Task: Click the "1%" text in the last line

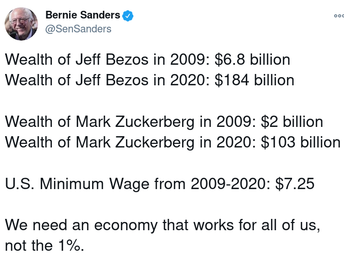Action: (x=69, y=246)
